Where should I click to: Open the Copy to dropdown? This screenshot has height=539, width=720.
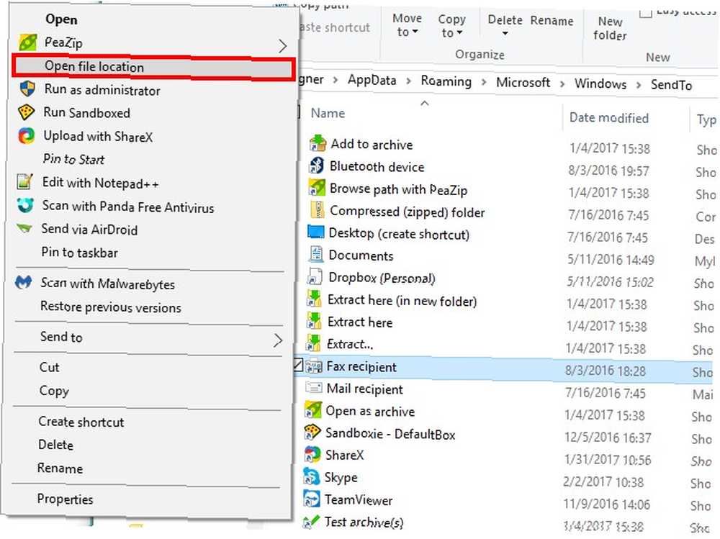(x=452, y=26)
